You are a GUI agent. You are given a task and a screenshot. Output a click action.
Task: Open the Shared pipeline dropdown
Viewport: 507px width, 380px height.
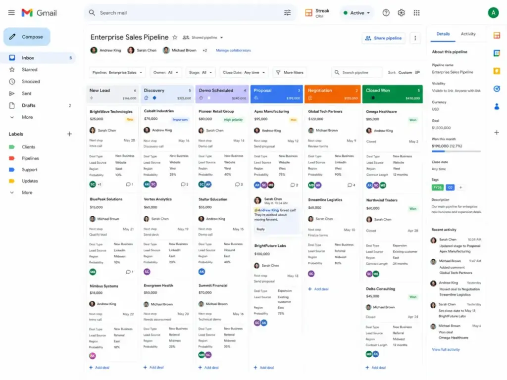(203, 38)
